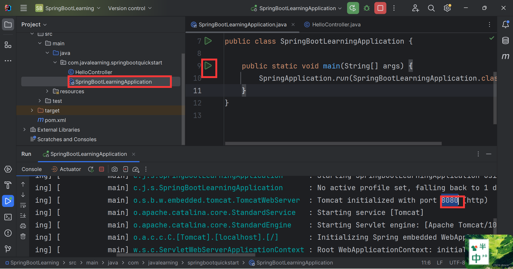Open Build hammer tool window
513x269 pixels.
coord(8,185)
